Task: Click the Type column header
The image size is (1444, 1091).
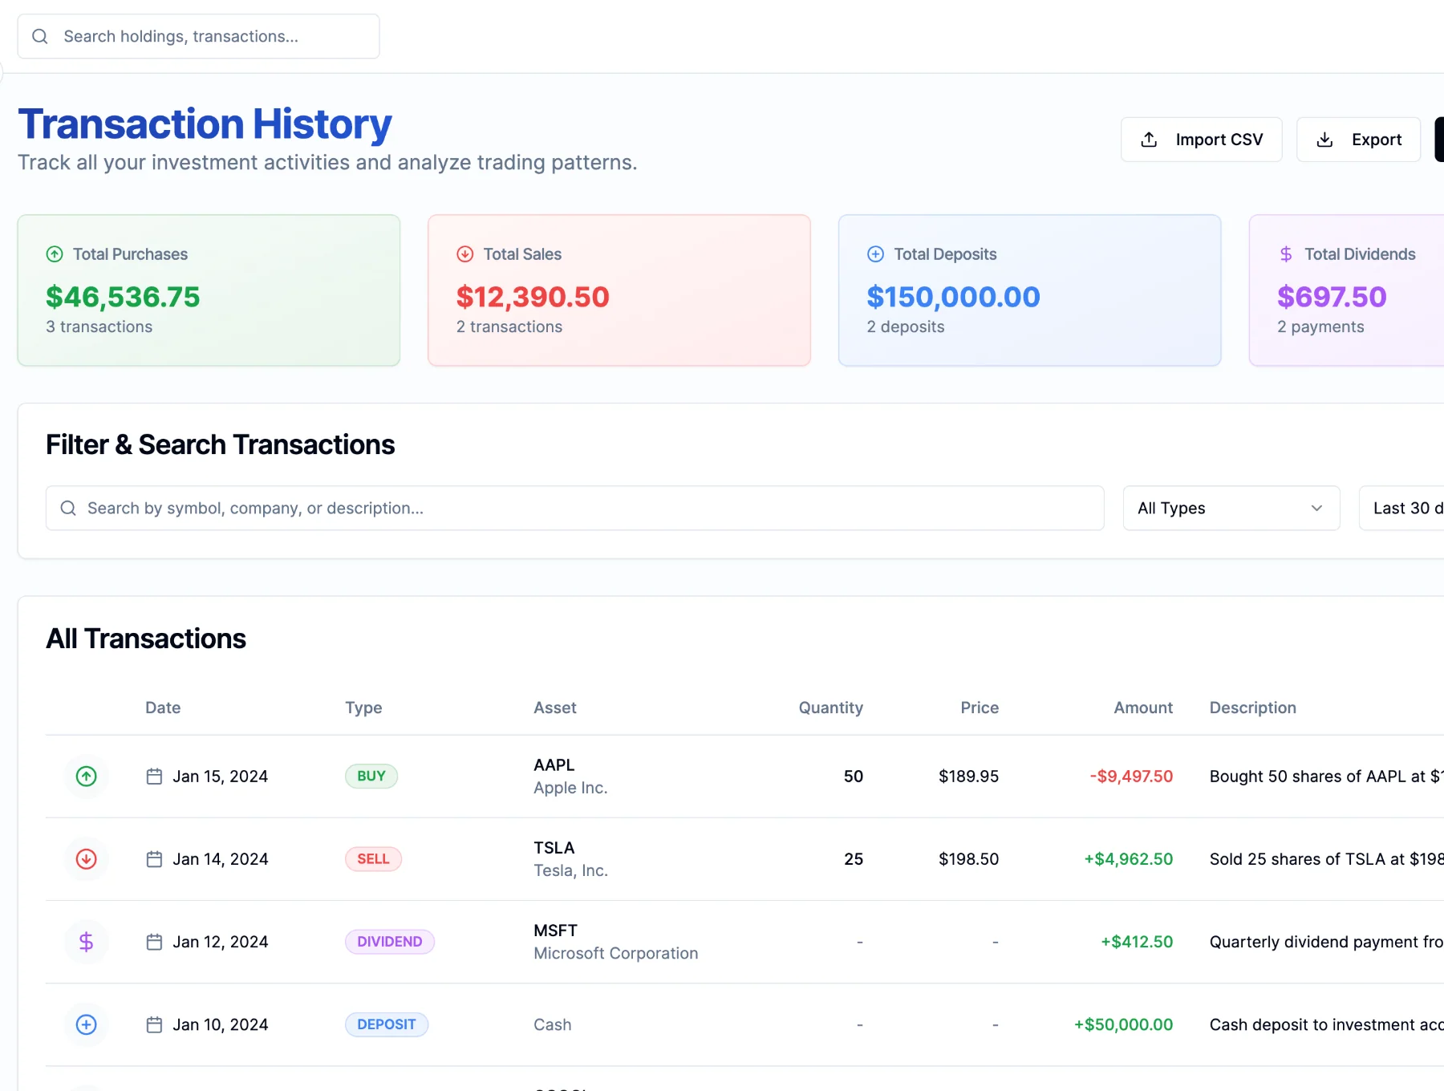Action: coord(363,708)
